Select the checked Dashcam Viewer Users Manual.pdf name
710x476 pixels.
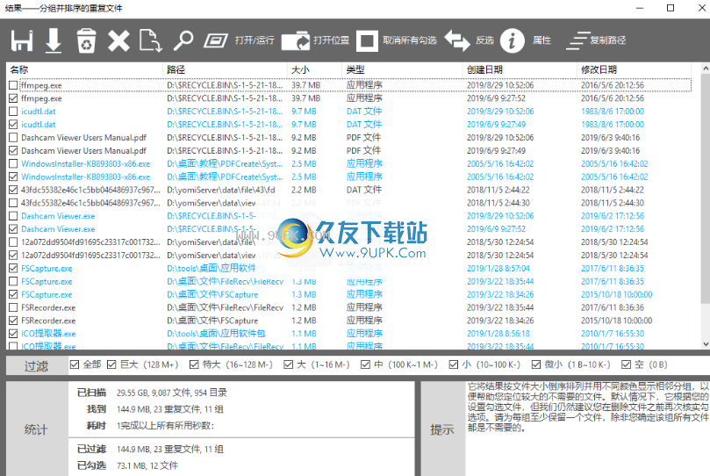pyautogui.click(x=83, y=151)
